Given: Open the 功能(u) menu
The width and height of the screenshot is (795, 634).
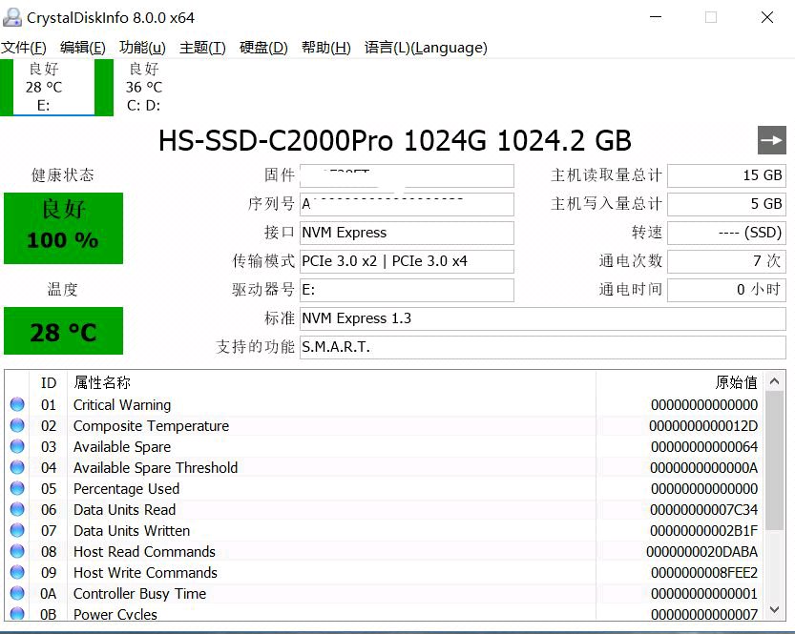Looking at the screenshot, I should (x=142, y=48).
